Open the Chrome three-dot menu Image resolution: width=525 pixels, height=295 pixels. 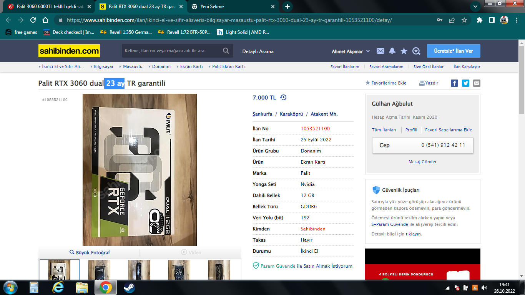pos(516,20)
